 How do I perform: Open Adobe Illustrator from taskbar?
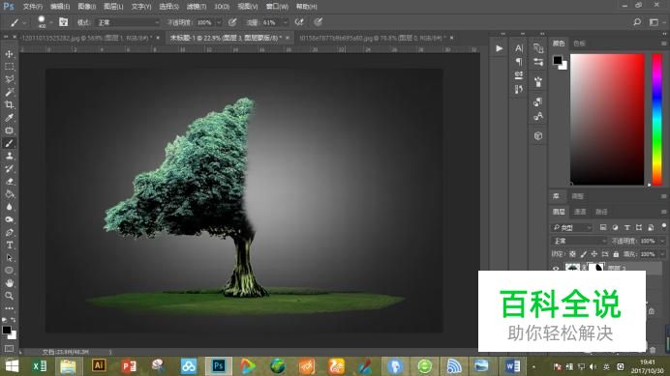pyautogui.click(x=99, y=365)
